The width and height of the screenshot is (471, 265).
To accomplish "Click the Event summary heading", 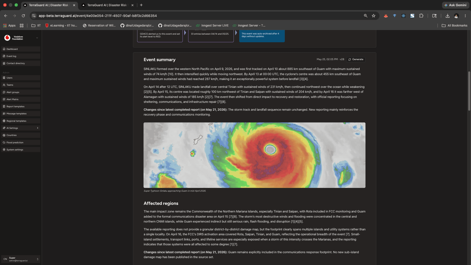I will [x=159, y=60].
